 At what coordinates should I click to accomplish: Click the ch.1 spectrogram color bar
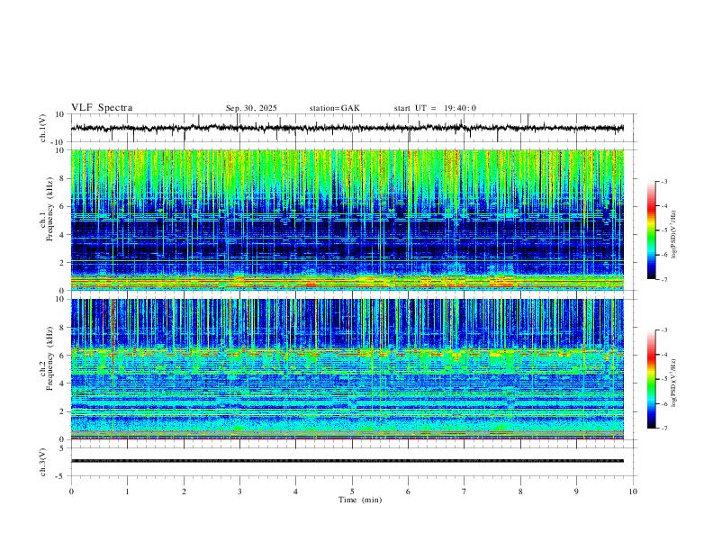point(651,230)
